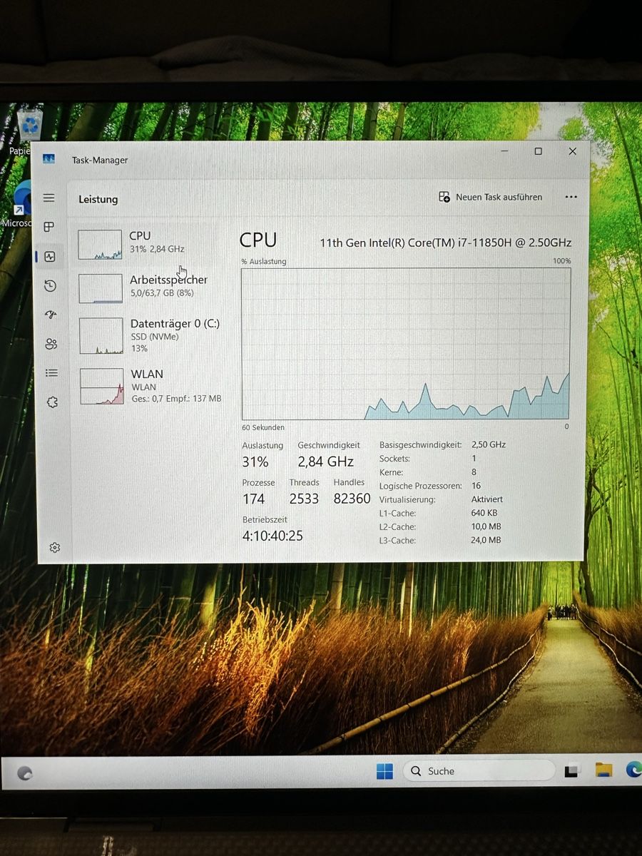
Task: Open Task Manager settings gear icon
Action: (55, 547)
